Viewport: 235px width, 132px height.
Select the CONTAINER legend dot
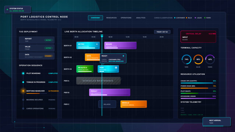tap(175, 18)
